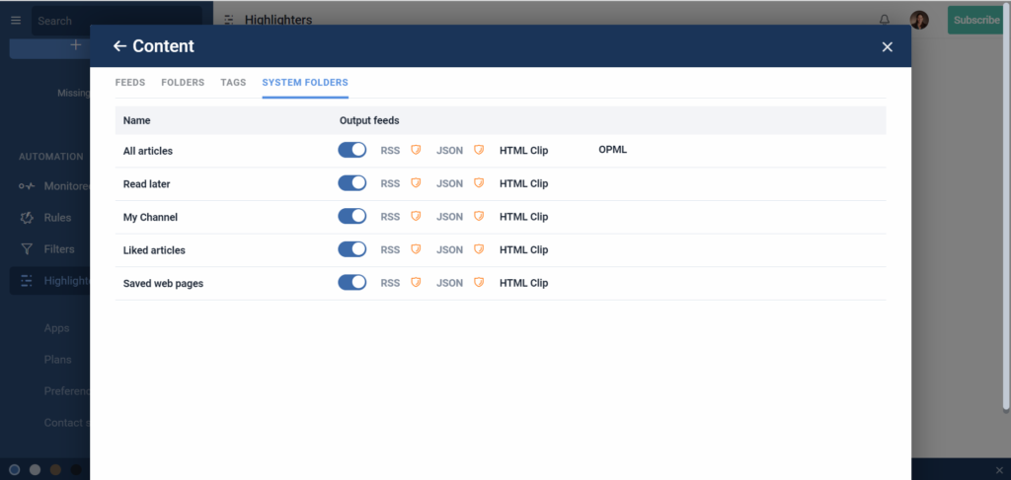Viewport: 1011px width, 480px height.
Task: Close the Content dialog with X
Action: (887, 47)
